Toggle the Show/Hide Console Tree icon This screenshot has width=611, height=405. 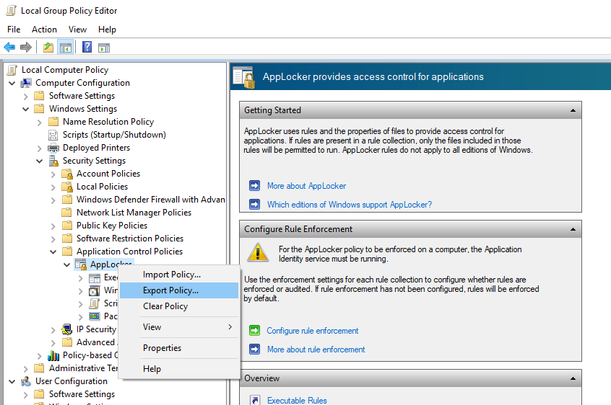[x=66, y=48]
